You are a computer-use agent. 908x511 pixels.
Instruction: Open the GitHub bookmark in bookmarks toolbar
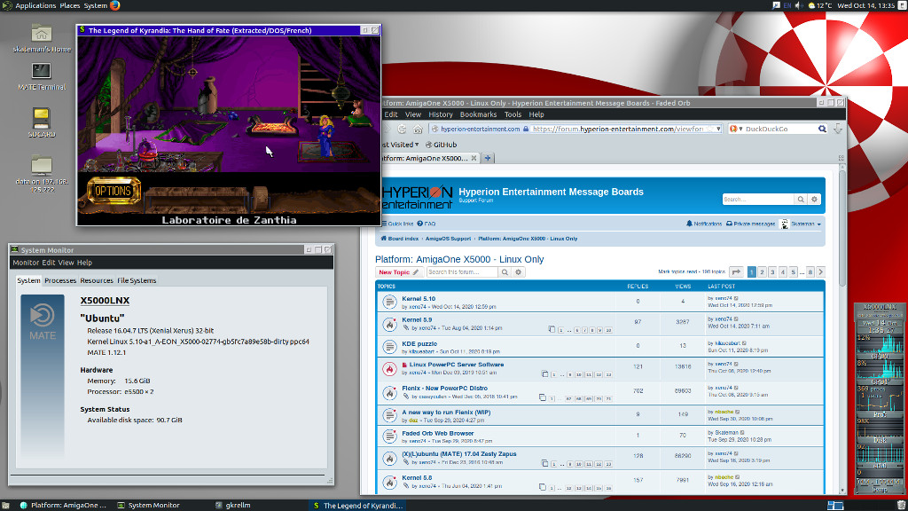(442, 145)
